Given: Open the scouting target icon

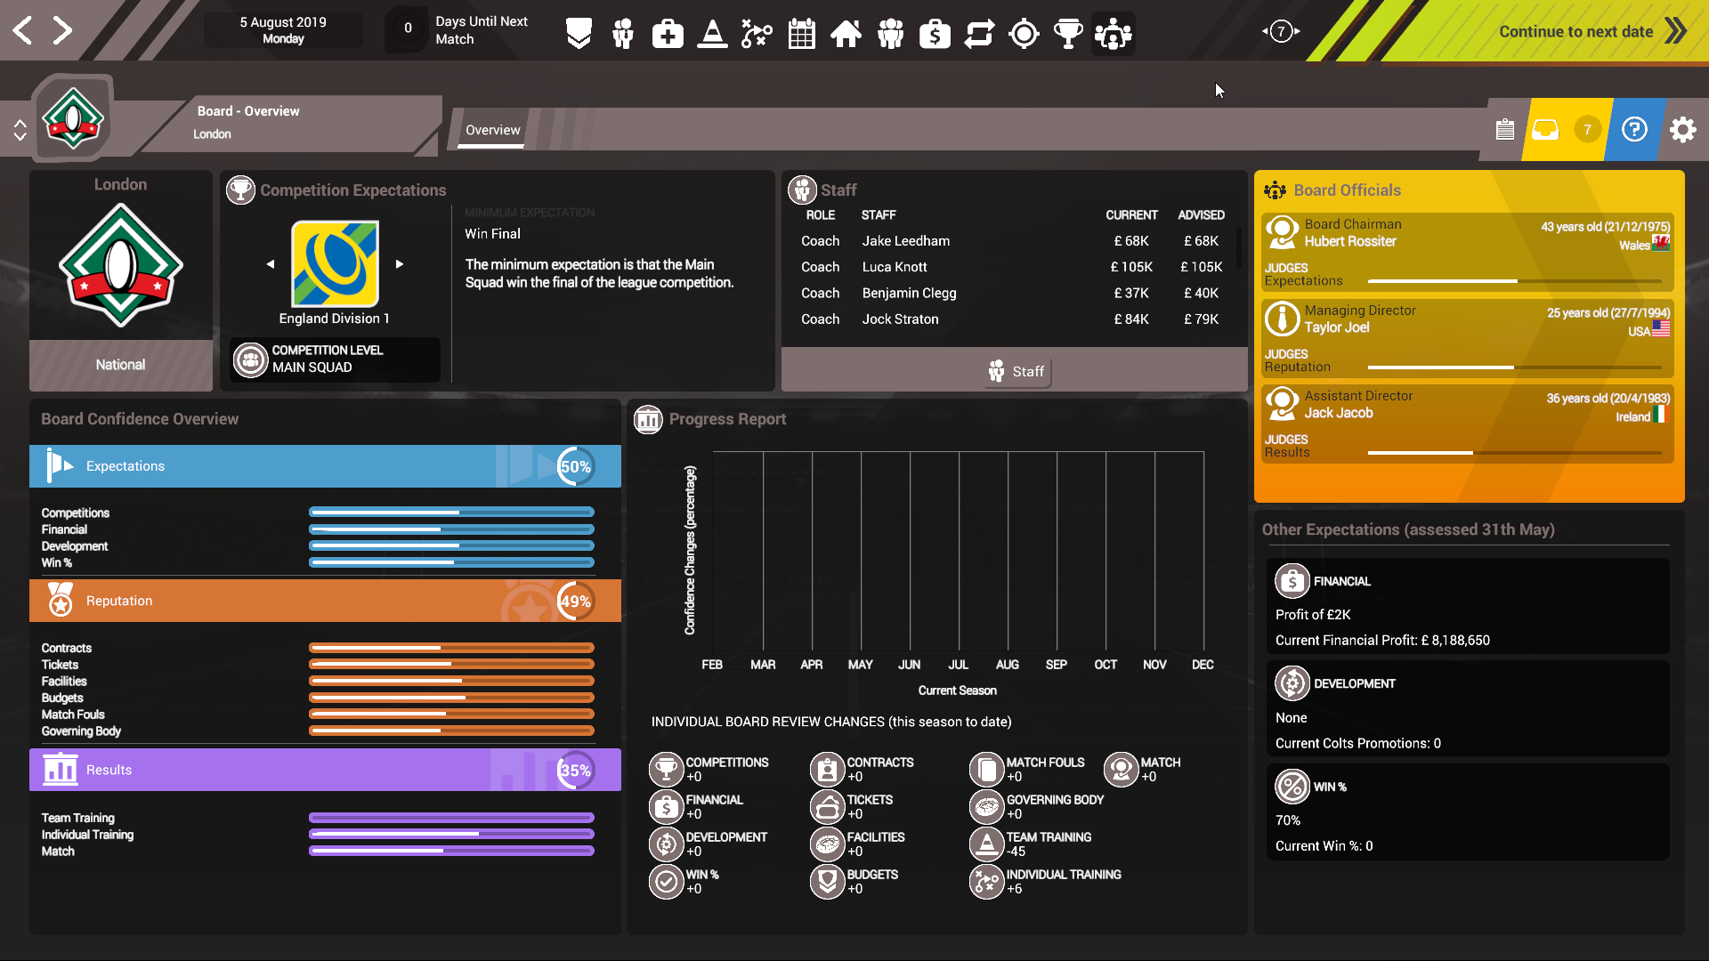Looking at the screenshot, I should click(1024, 34).
